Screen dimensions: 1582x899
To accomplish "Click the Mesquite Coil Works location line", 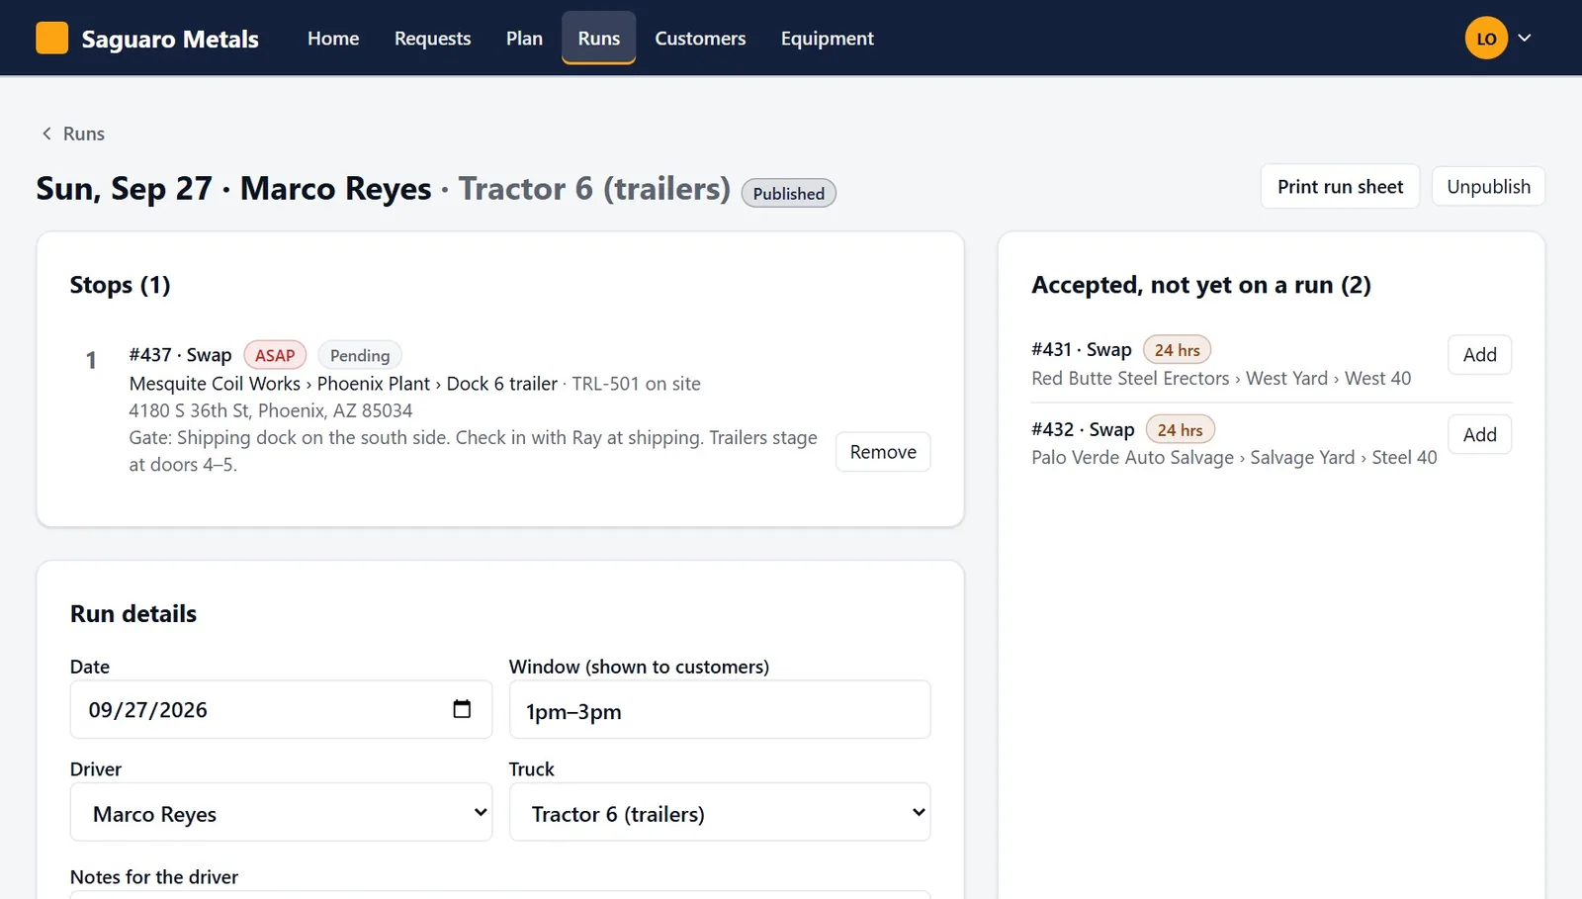I will [x=415, y=384].
